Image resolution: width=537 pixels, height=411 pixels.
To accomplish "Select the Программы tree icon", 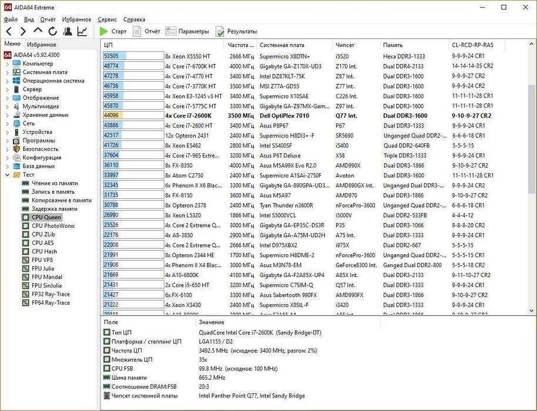I will [x=16, y=140].
